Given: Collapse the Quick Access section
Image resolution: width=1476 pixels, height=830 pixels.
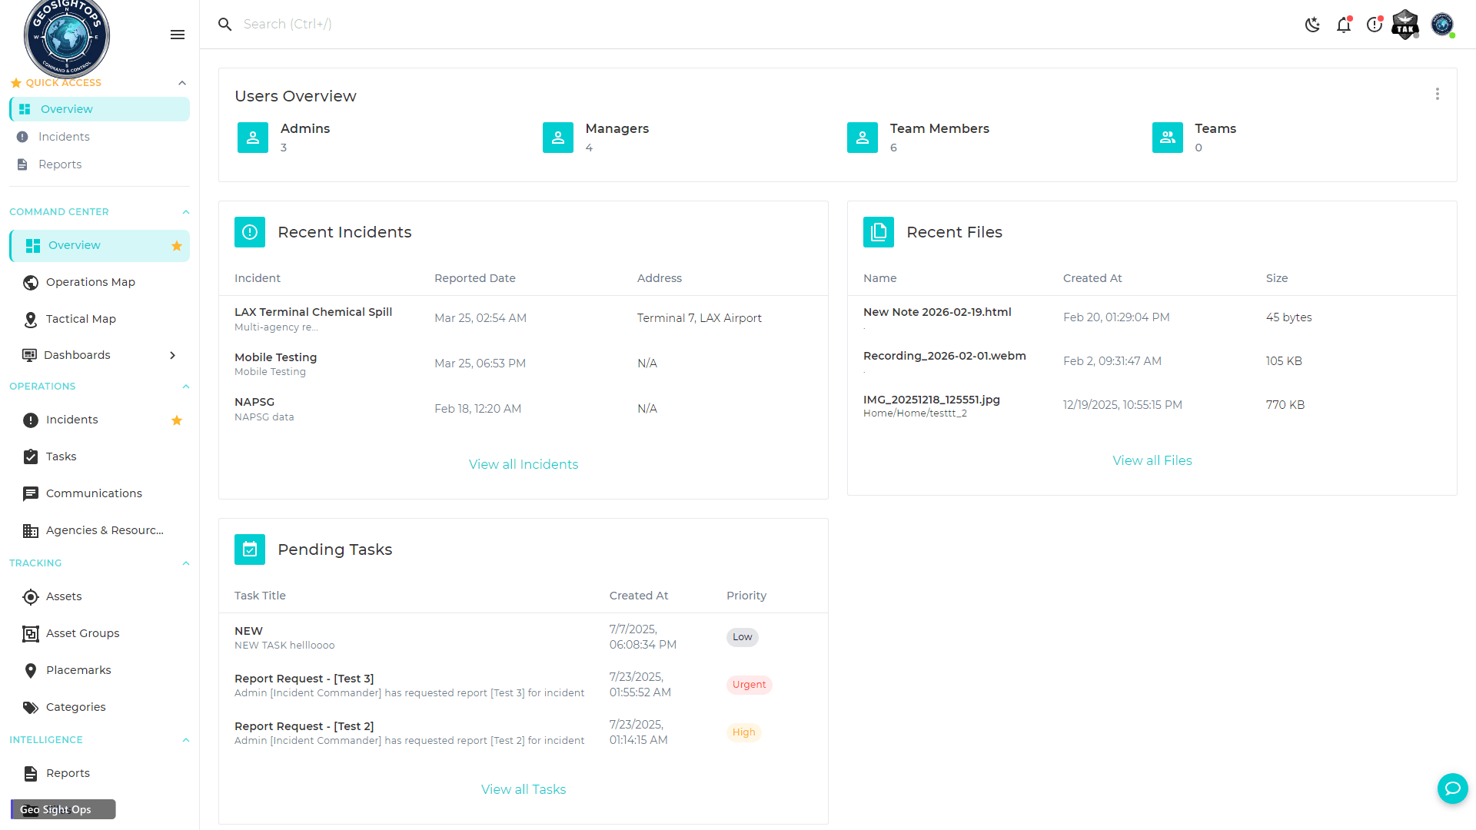Looking at the screenshot, I should [x=182, y=83].
